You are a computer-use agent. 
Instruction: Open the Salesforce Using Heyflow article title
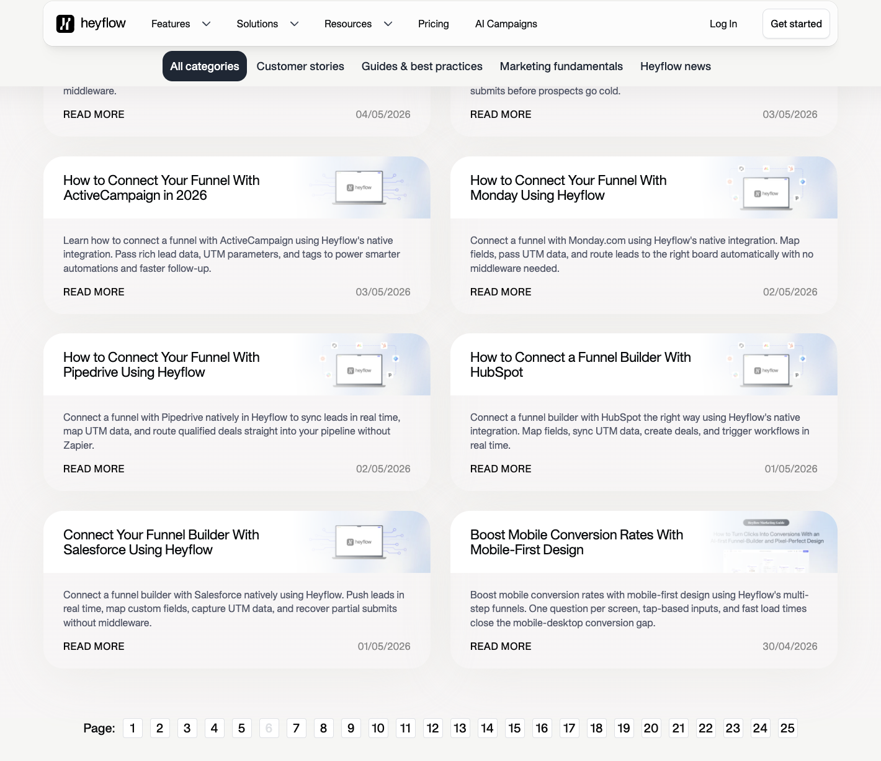click(x=161, y=542)
